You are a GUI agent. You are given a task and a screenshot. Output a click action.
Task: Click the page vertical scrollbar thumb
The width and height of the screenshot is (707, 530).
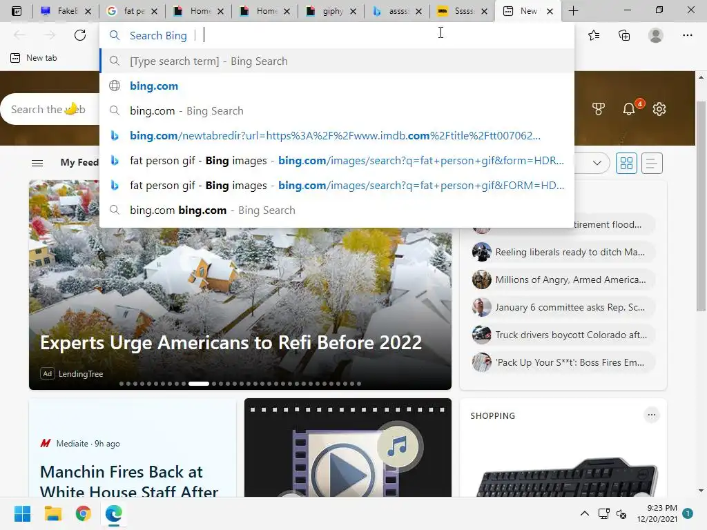(701, 206)
